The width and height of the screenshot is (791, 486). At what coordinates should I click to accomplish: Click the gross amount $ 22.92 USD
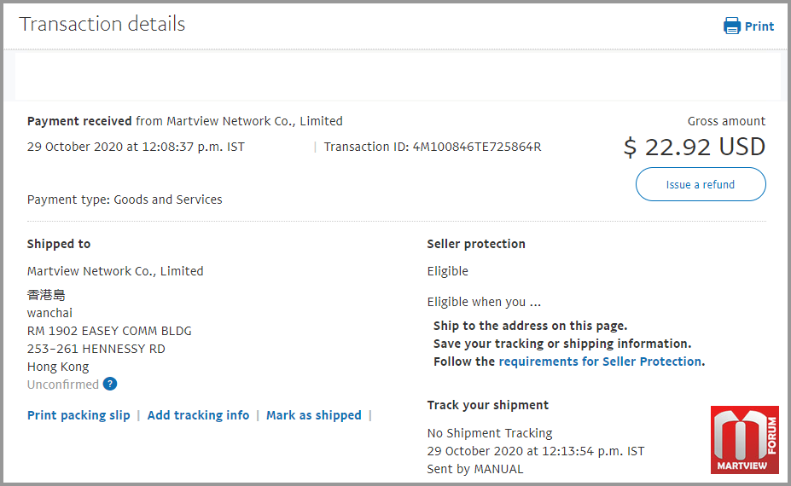(695, 148)
